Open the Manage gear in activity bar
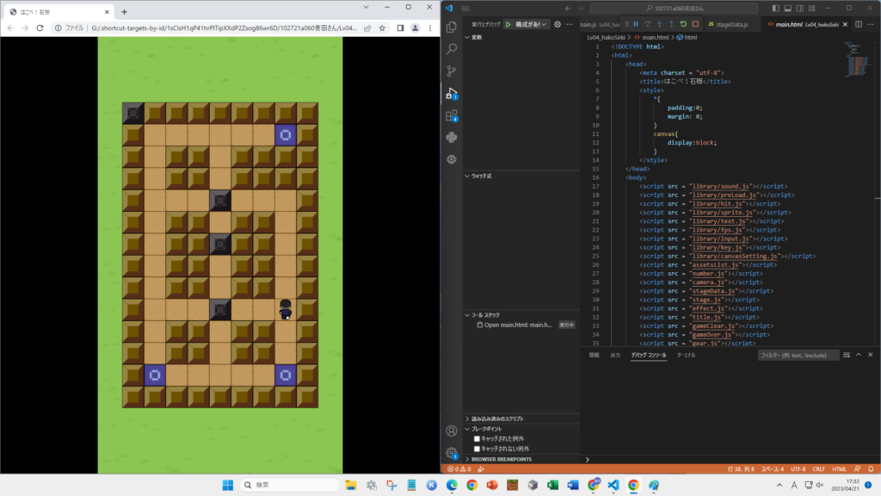Image resolution: width=881 pixels, height=496 pixels. click(452, 453)
